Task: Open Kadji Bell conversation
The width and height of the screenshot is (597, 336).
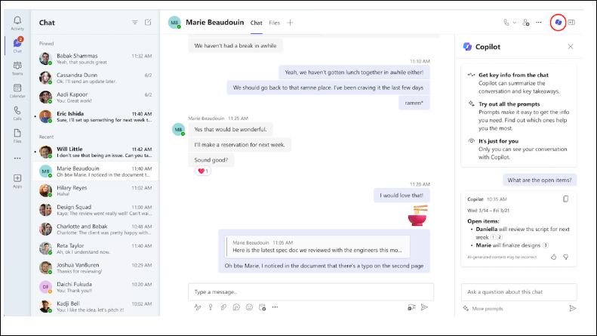Action: (96, 307)
